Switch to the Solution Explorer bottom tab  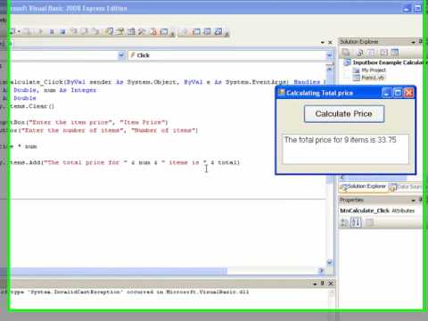click(x=363, y=186)
